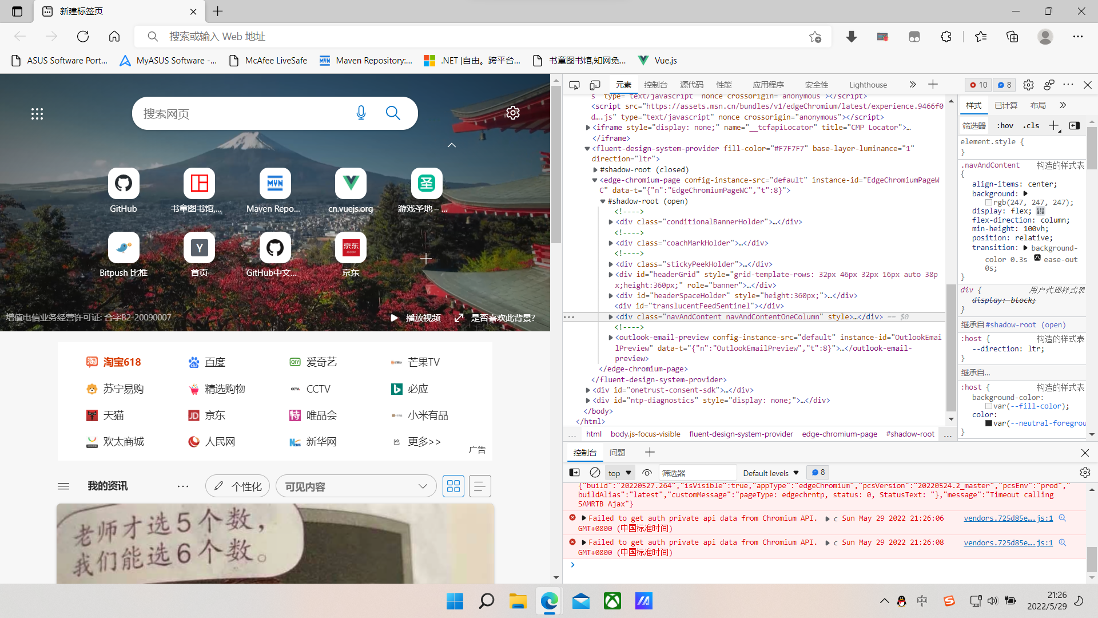This screenshot has width=1098, height=618.
Task: Click the DevTools feedback/experiments icon
Action: coord(1049,85)
